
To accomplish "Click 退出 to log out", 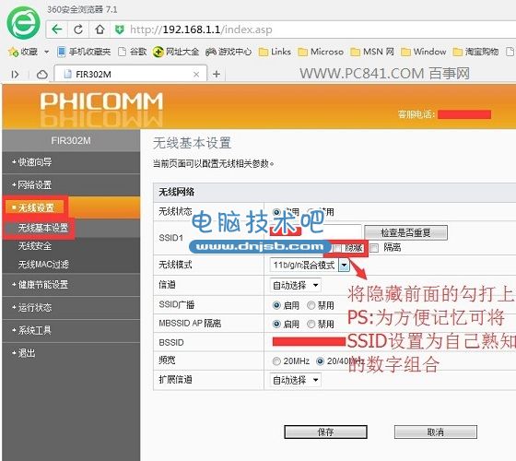I will 27,353.
